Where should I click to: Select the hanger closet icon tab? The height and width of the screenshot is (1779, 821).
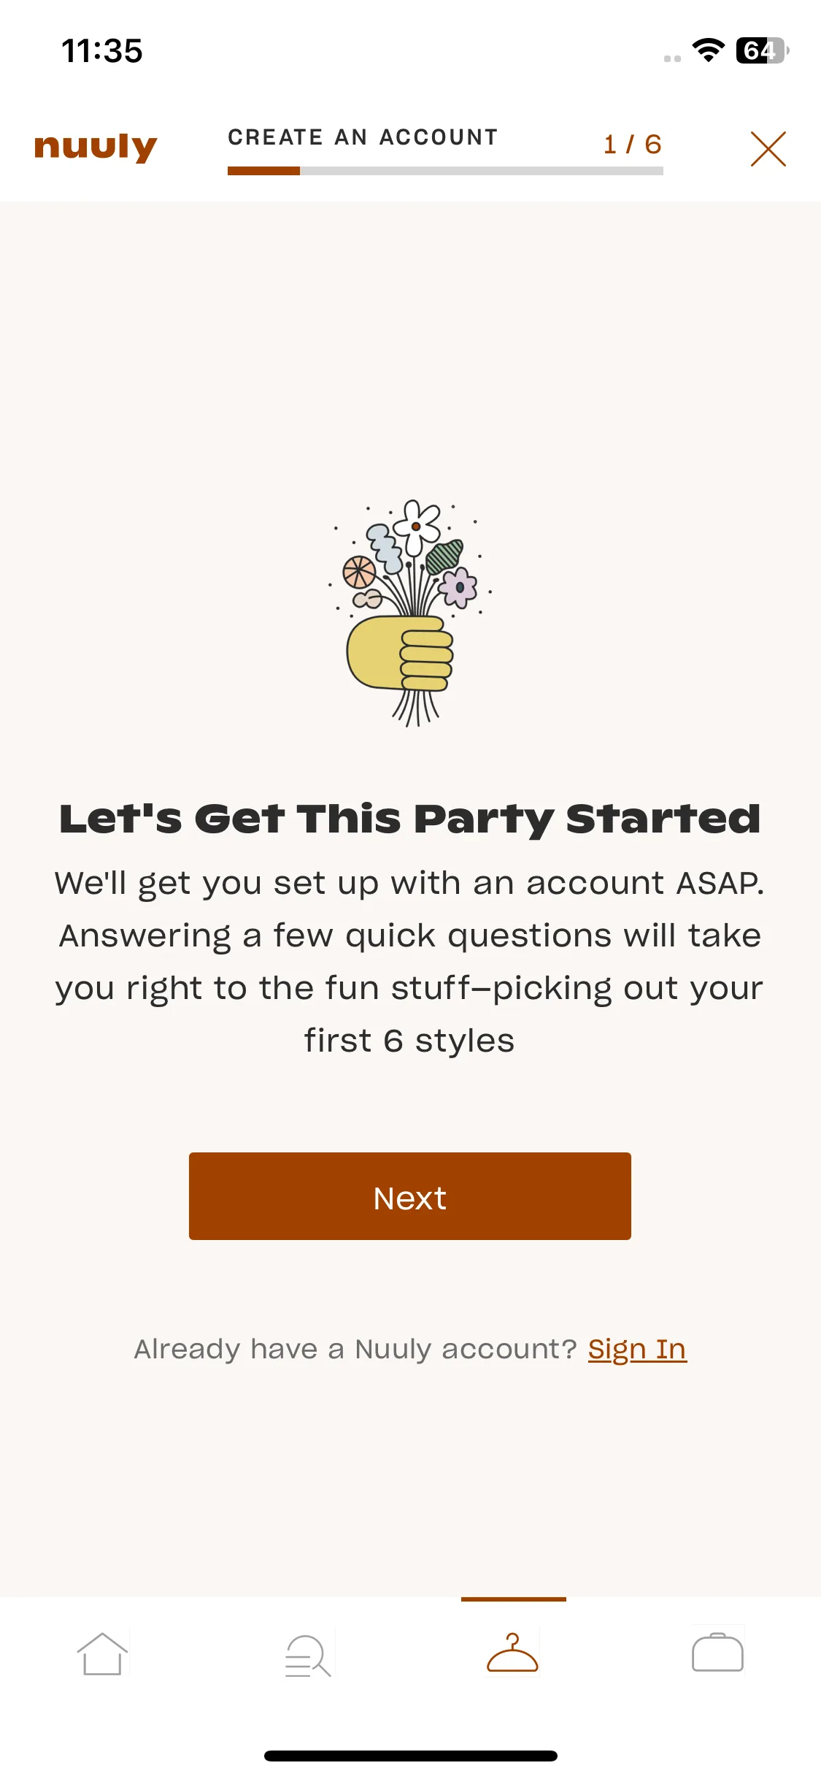click(513, 1653)
